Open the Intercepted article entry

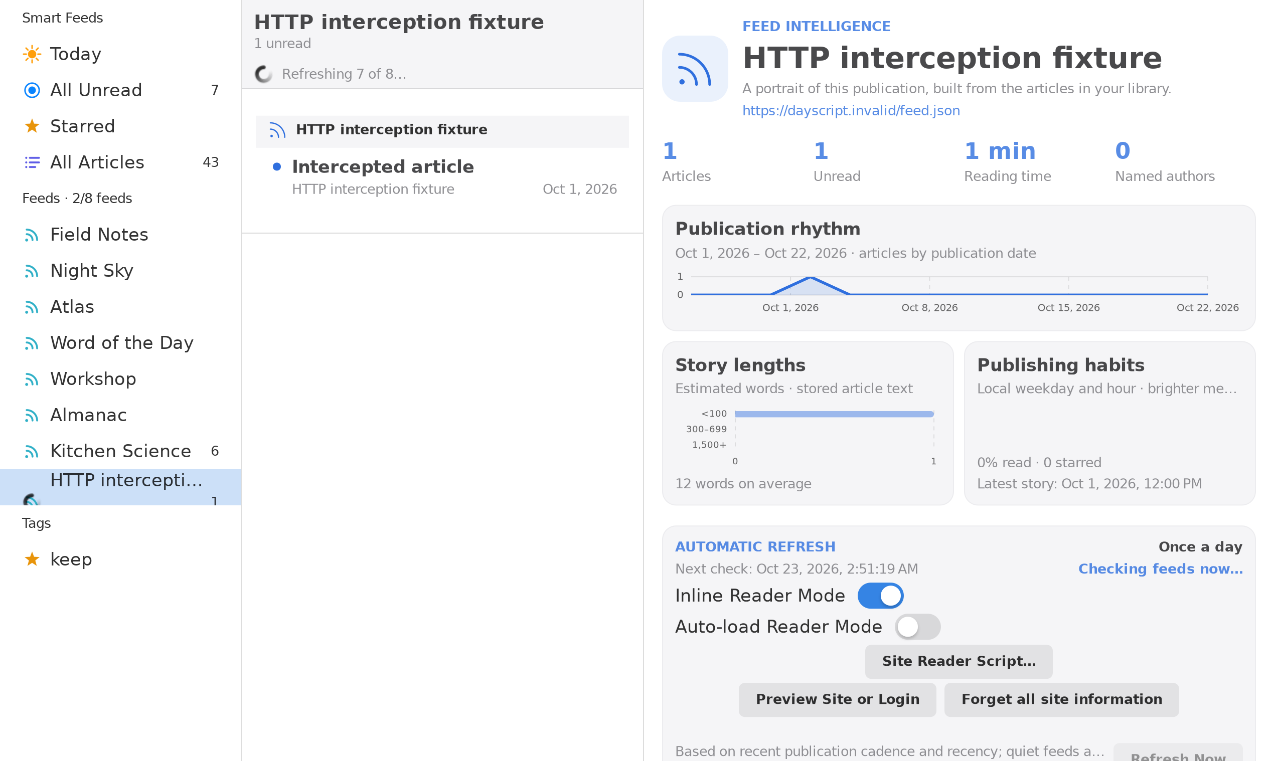(x=442, y=176)
